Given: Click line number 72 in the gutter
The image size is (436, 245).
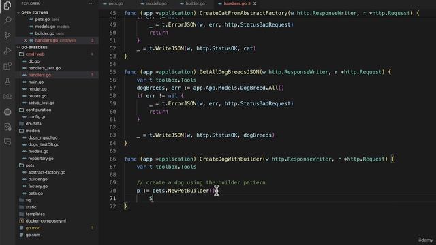Looking at the screenshot, I should (x=112, y=206).
